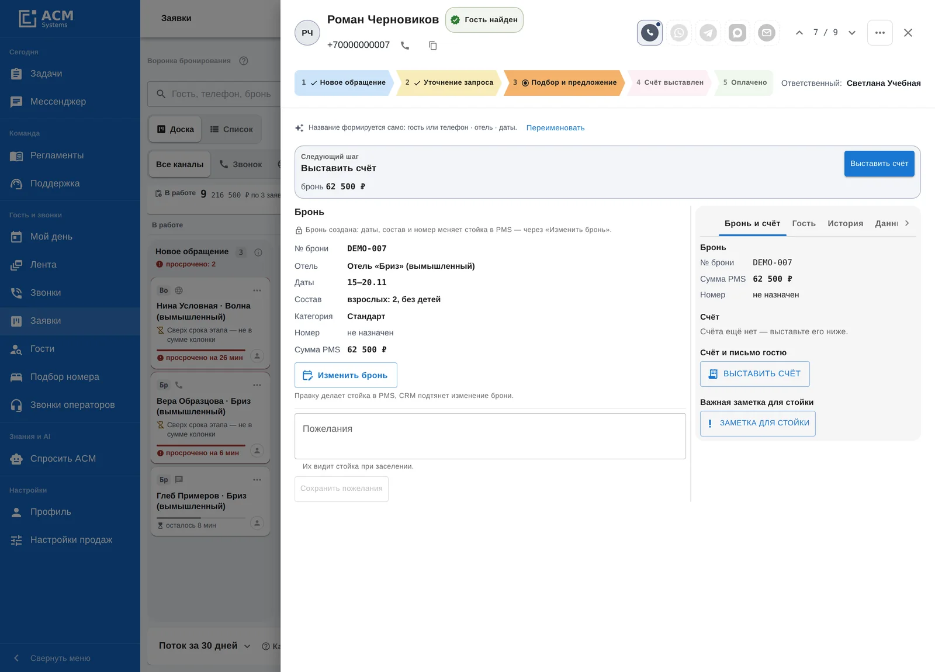Click pipeline stage Оплачено
Viewport: 935px width, 672px height.
(x=744, y=83)
